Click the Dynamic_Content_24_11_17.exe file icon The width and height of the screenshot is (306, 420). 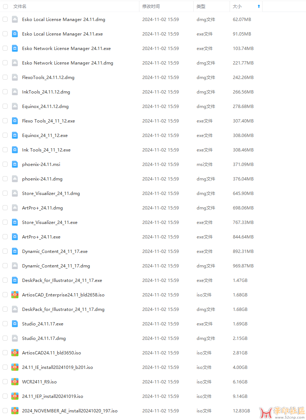pos(15,251)
